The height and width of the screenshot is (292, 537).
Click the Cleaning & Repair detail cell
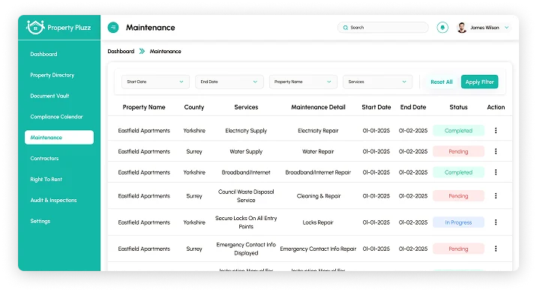[x=319, y=195]
